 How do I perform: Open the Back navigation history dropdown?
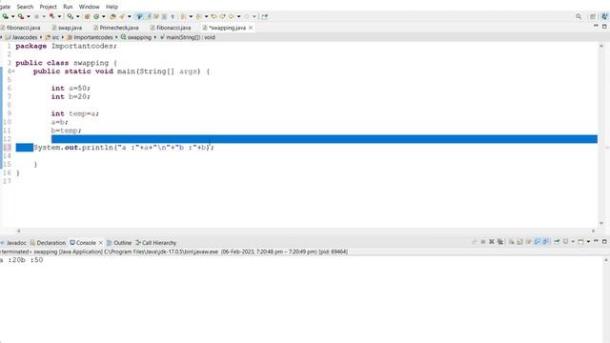point(238,16)
